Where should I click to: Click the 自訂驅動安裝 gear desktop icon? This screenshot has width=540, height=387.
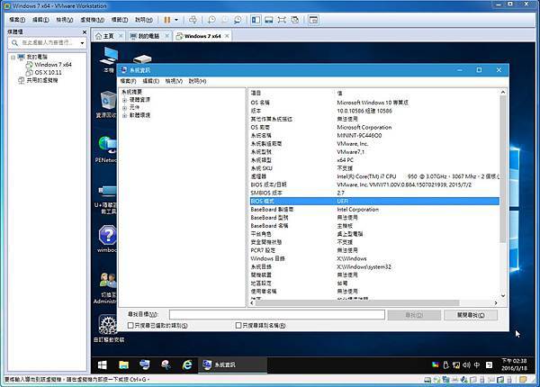(108, 328)
